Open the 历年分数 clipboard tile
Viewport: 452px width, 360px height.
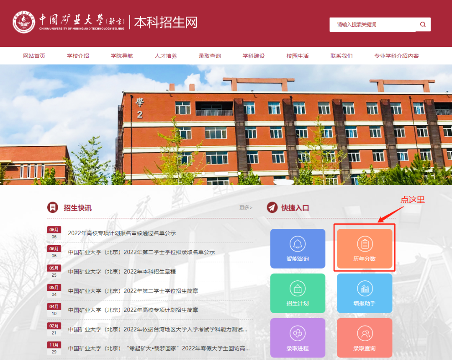click(x=364, y=248)
